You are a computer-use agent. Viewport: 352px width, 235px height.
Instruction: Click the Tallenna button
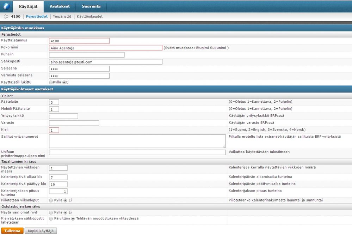tap(12, 231)
